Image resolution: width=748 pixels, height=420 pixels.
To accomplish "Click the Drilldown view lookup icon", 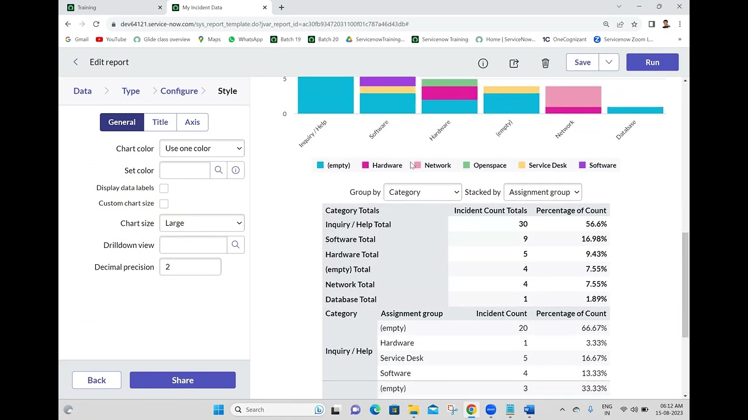I will pyautogui.click(x=236, y=245).
